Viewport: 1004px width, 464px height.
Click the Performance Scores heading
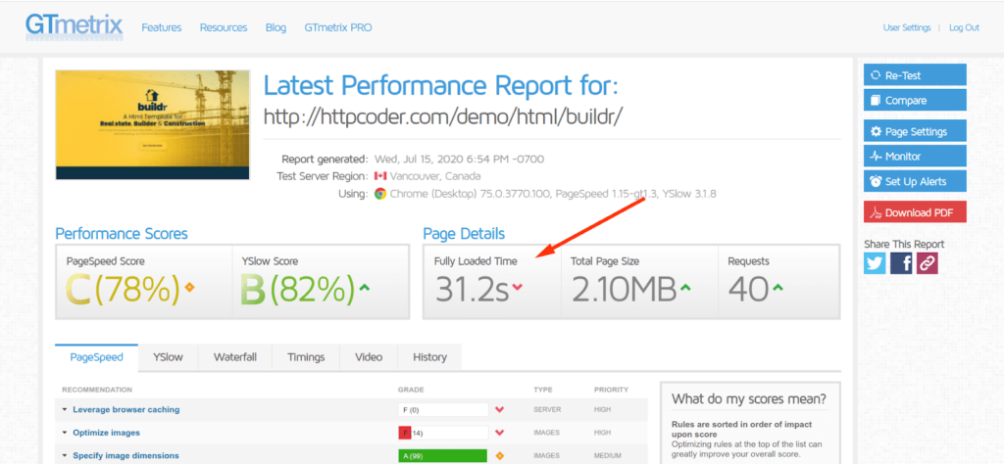click(122, 233)
